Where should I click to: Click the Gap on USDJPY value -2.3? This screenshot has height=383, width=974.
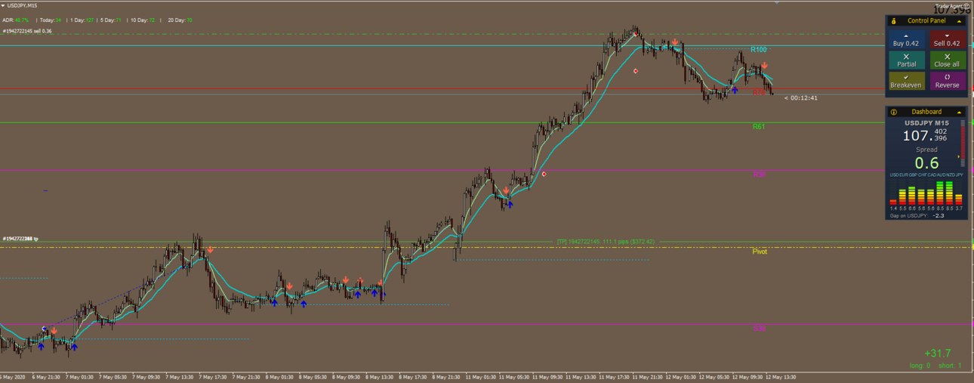[939, 215]
